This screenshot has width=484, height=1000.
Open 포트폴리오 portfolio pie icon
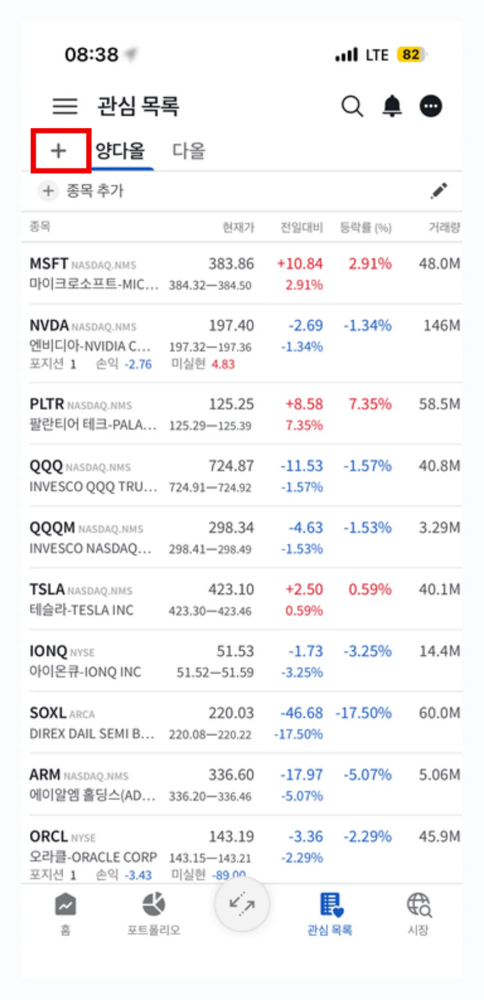coord(153,914)
